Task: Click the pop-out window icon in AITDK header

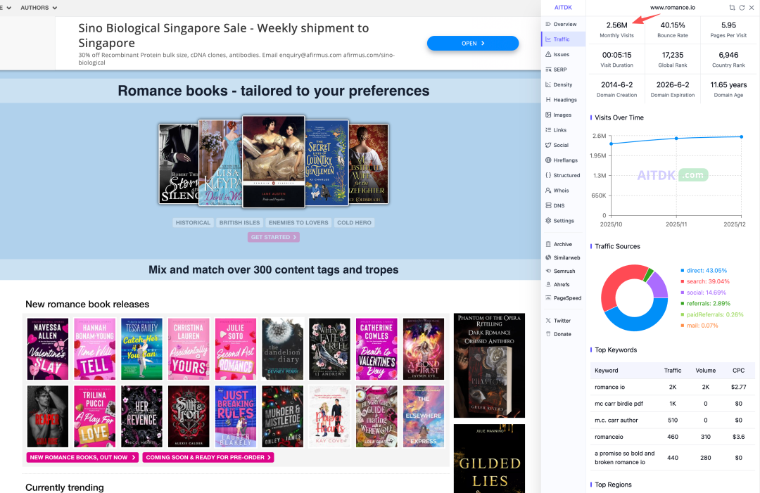Action: coord(732,8)
